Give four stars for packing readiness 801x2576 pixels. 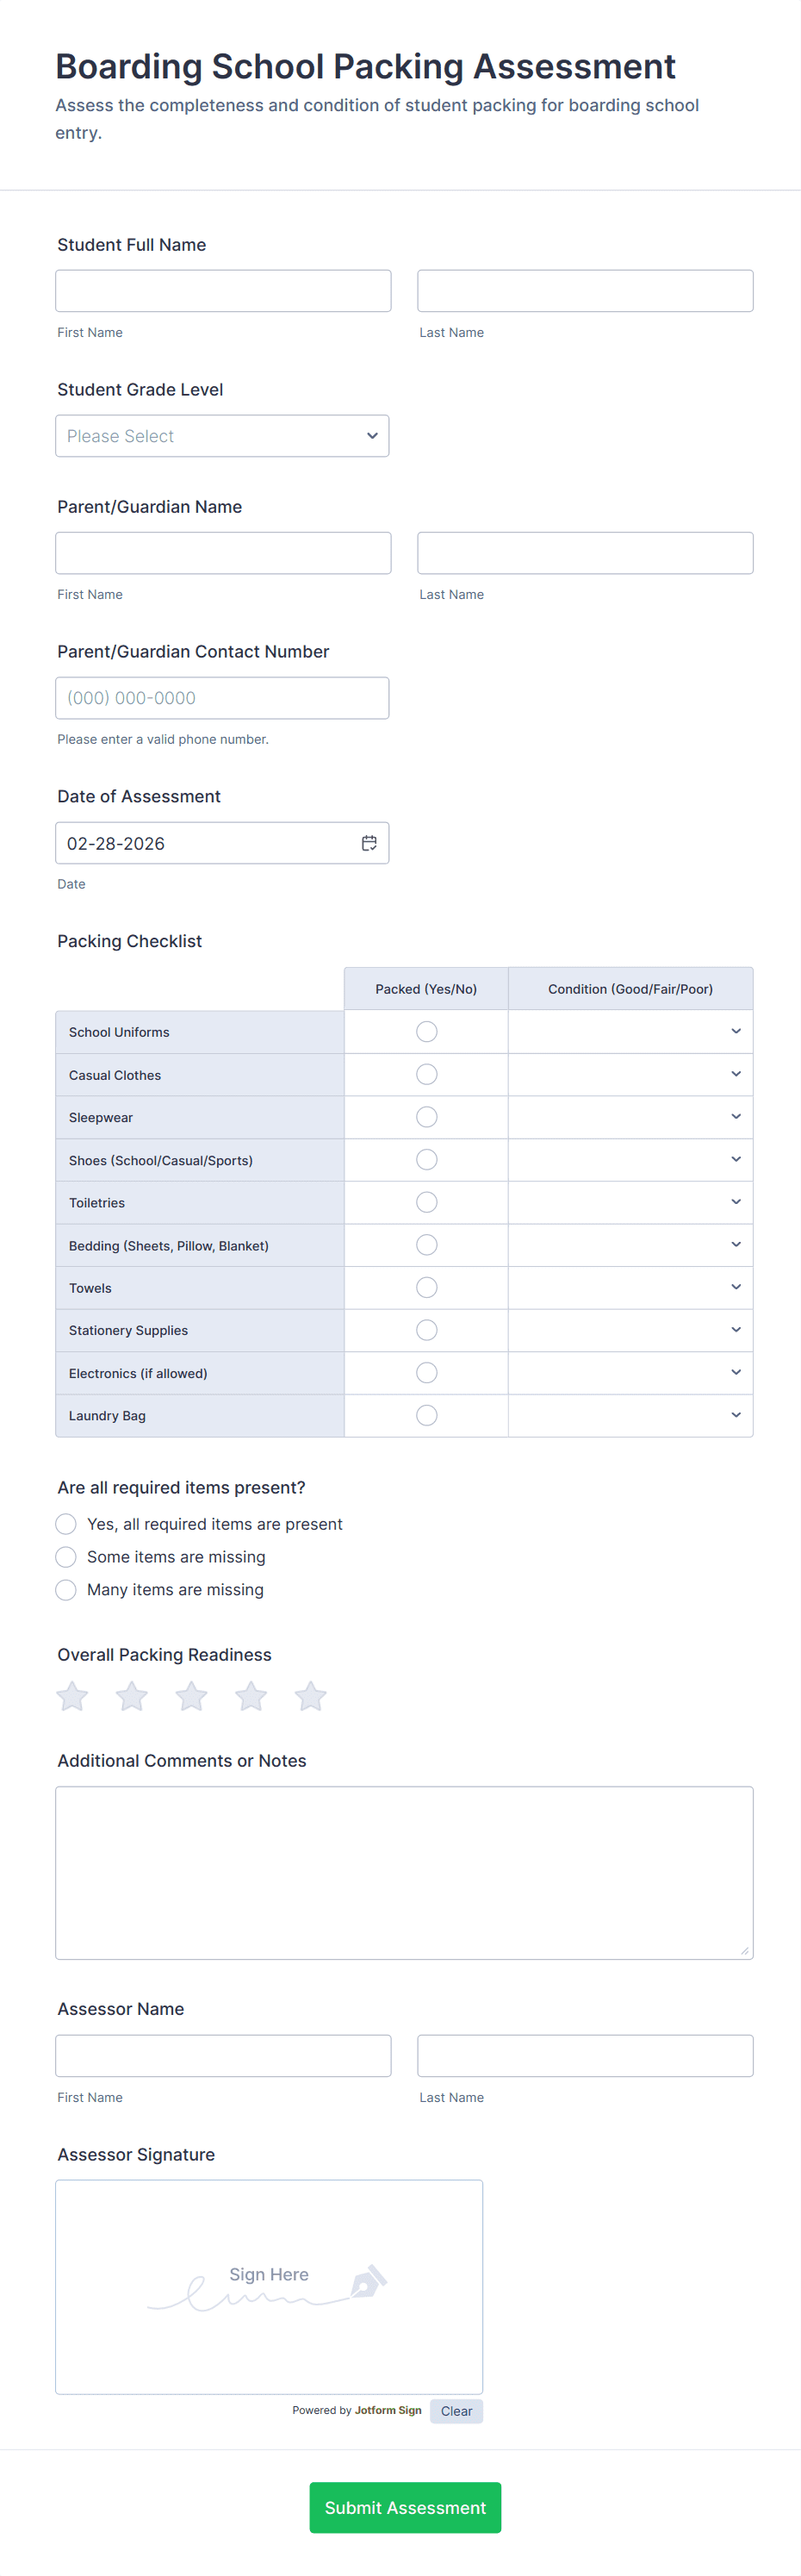pyautogui.click(x=251, y=1696)
